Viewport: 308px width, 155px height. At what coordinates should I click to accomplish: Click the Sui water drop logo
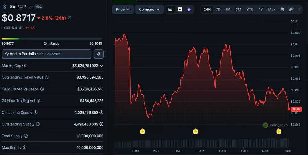coord(5,6)
